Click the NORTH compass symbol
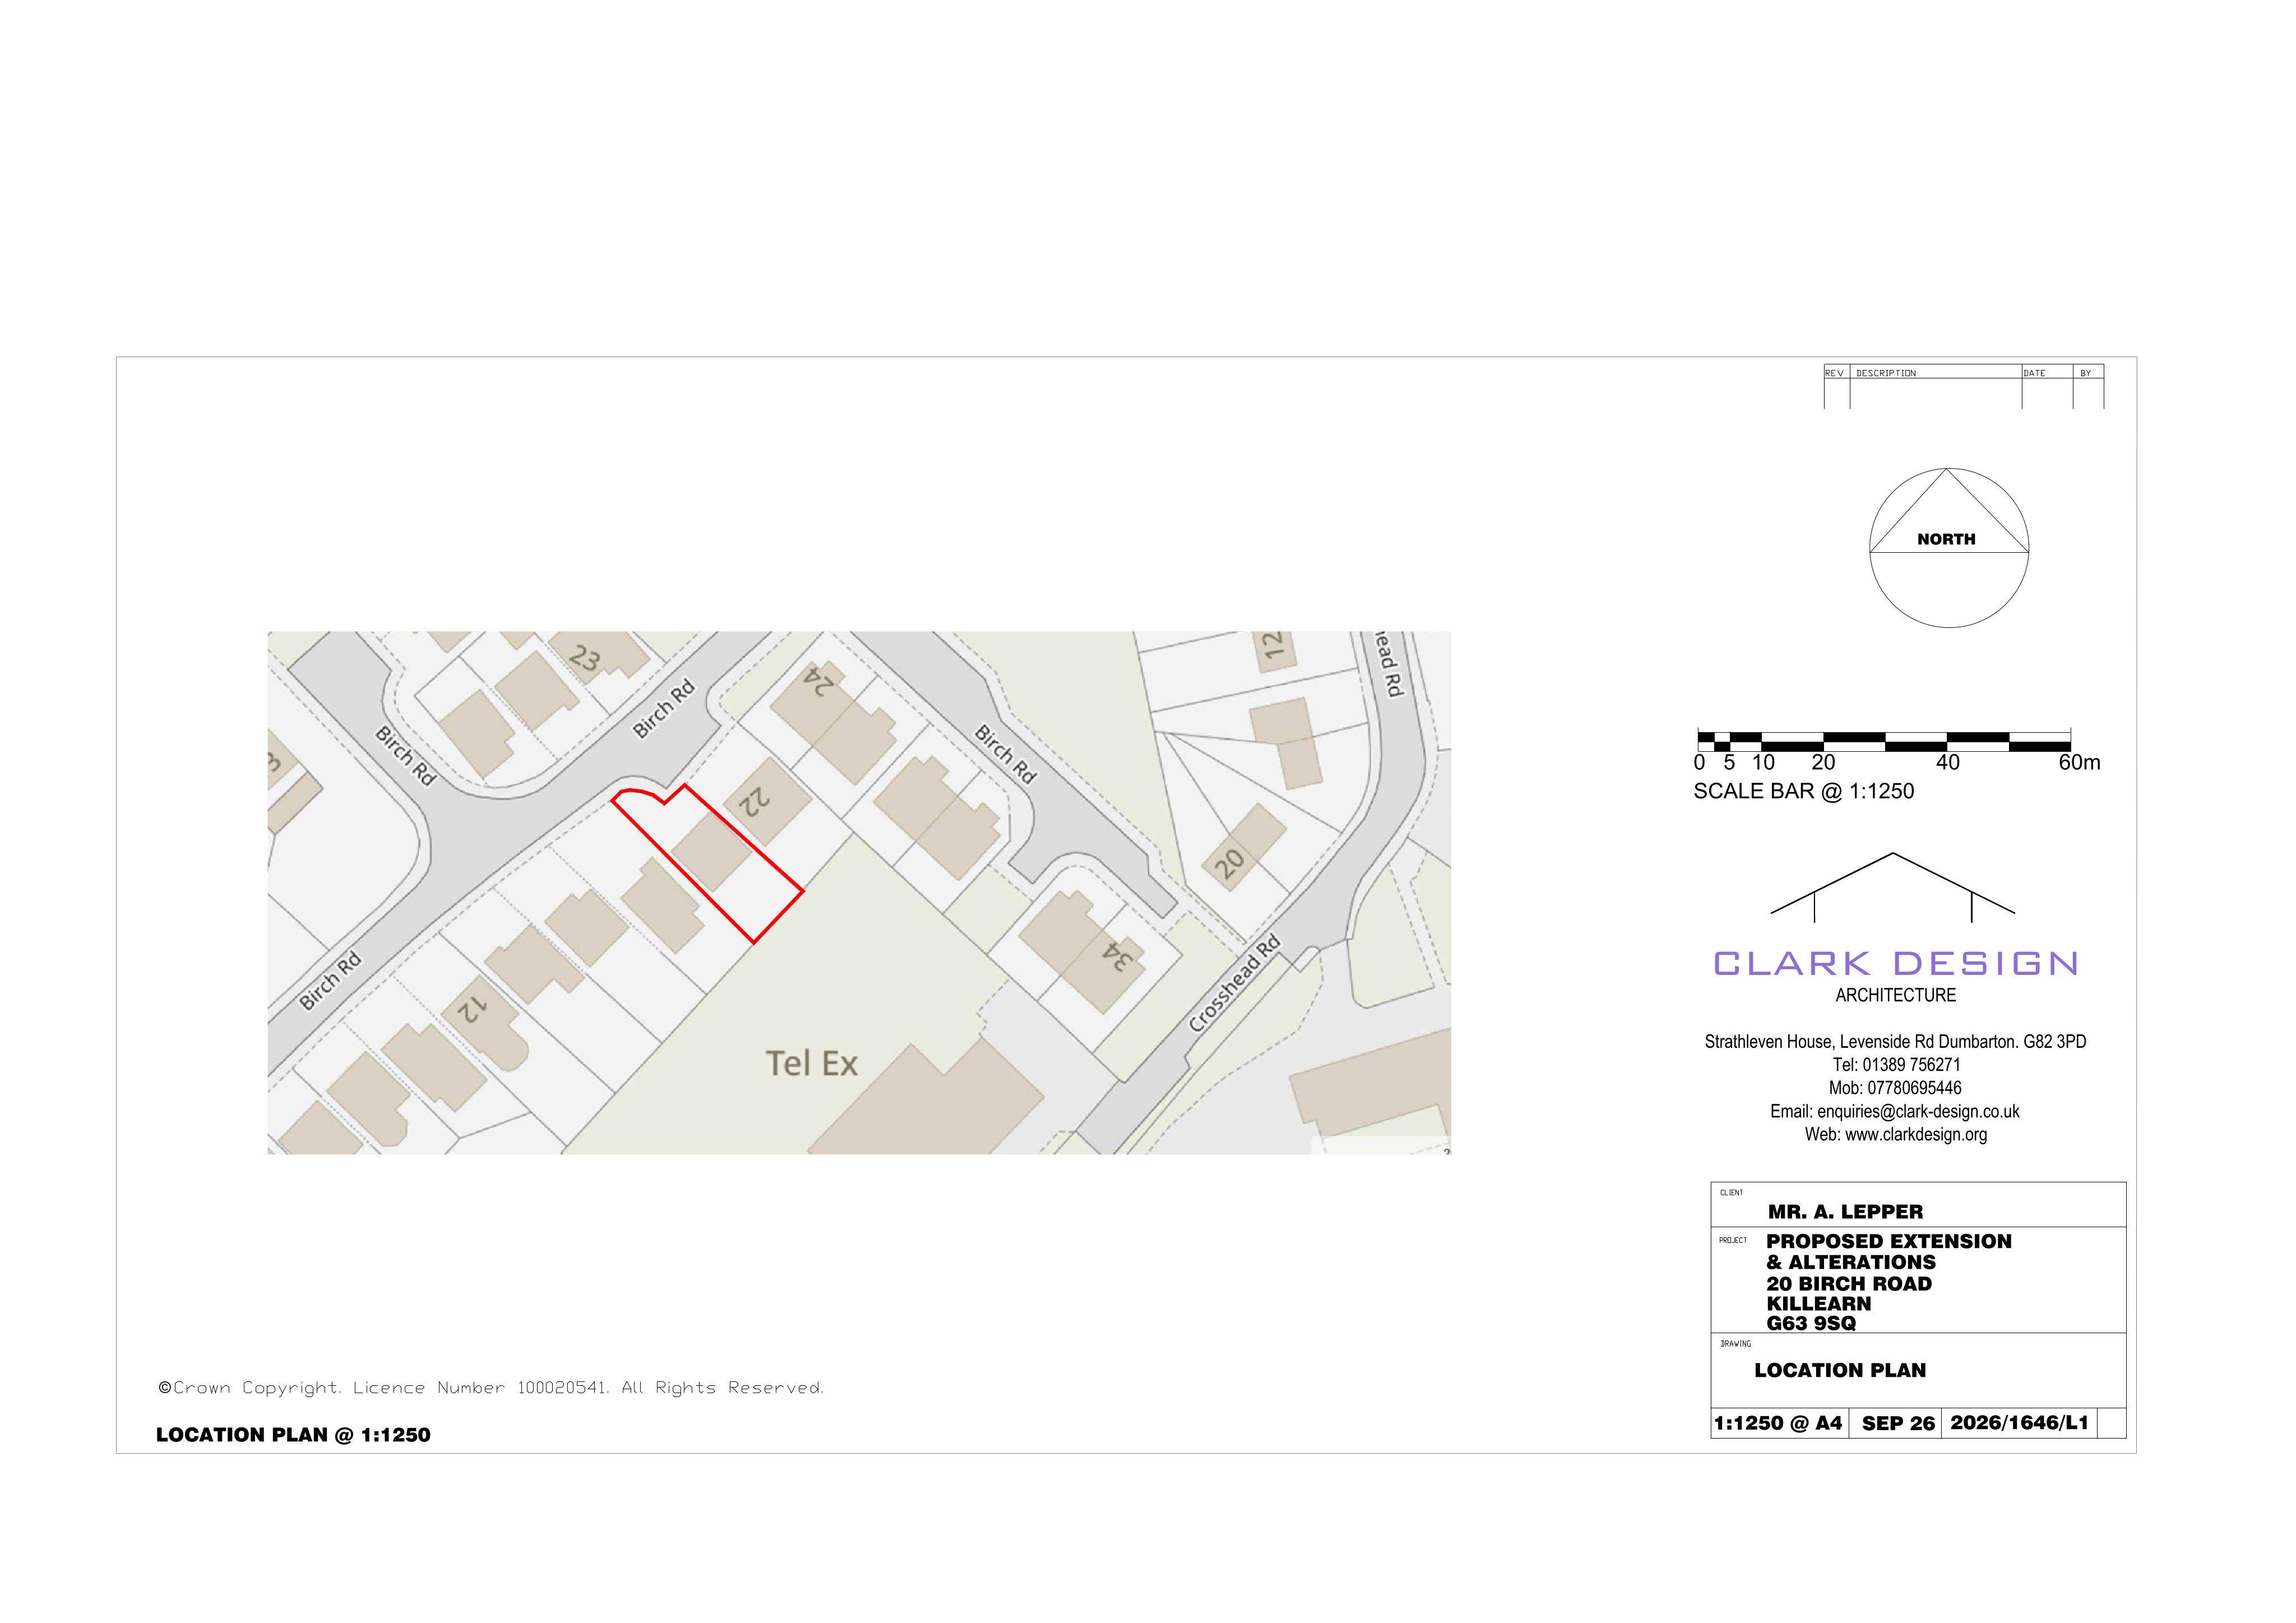This screenshot has height=1623, width=2296. click(x=1948, y=548)
